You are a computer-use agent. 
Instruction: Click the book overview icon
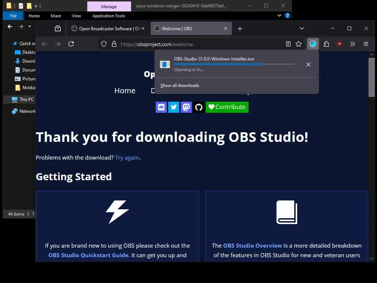[x=287, y=212]
